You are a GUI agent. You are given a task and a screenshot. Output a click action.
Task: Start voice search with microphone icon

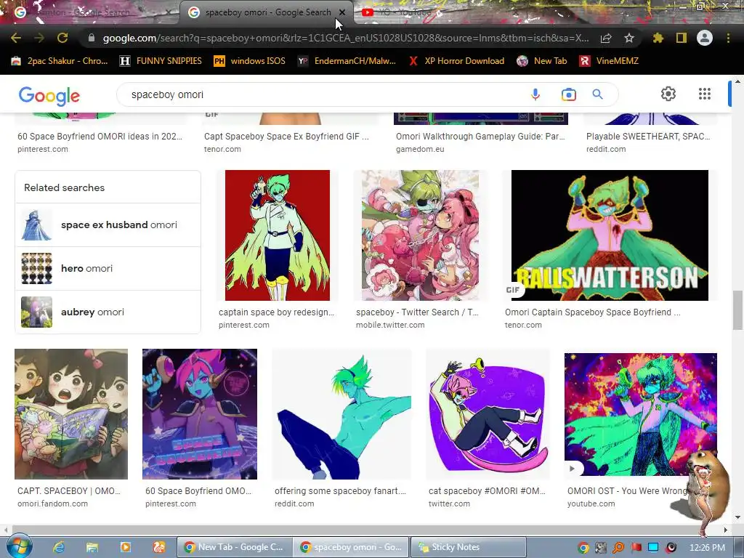pos(535,94)
